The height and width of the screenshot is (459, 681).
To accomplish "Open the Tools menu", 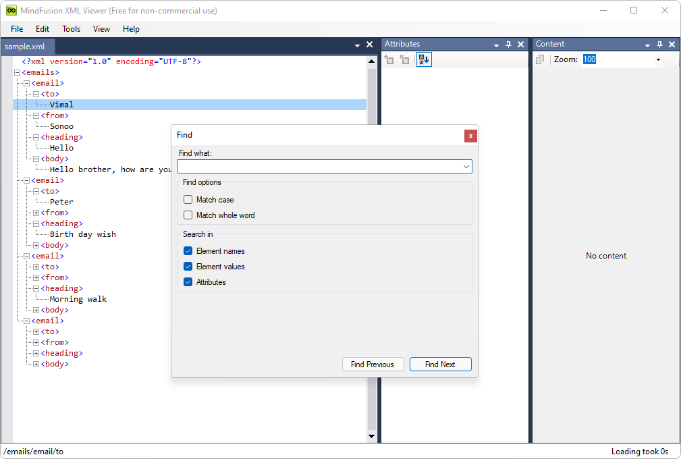I will point(72,29).
